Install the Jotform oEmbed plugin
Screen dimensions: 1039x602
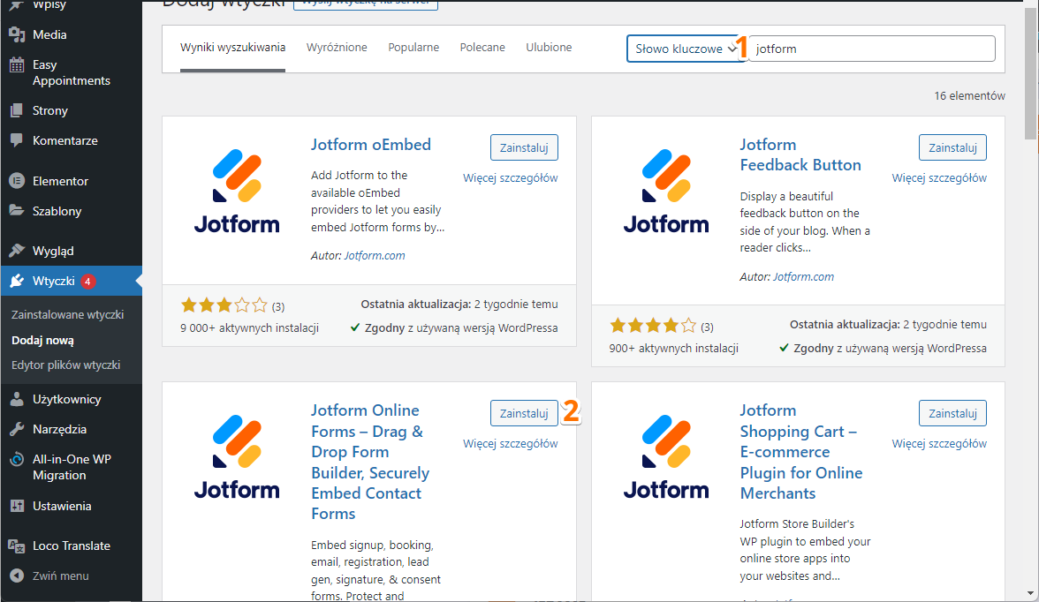tap(524, 147)
